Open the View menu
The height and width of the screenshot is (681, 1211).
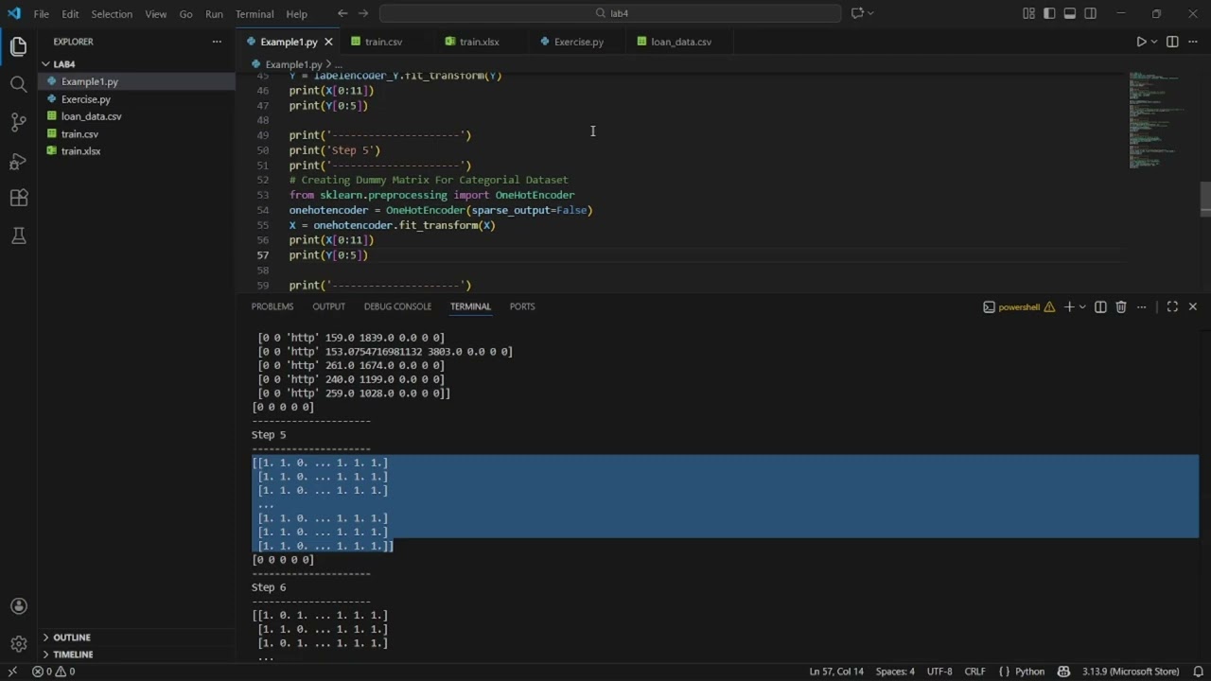pos(156,13)
